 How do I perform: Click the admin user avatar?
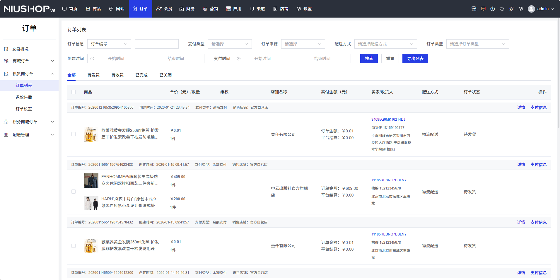tap(531, 9)
